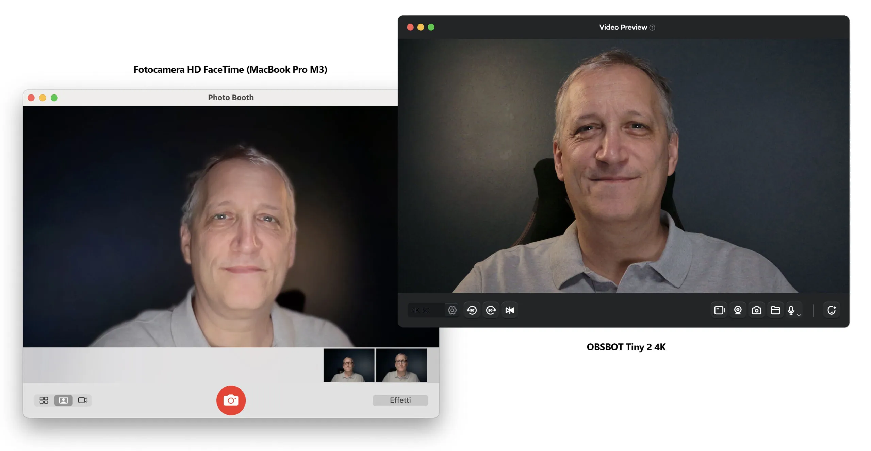
Task: Open resolution settings gear icon
Action: (x=452, y=310)
